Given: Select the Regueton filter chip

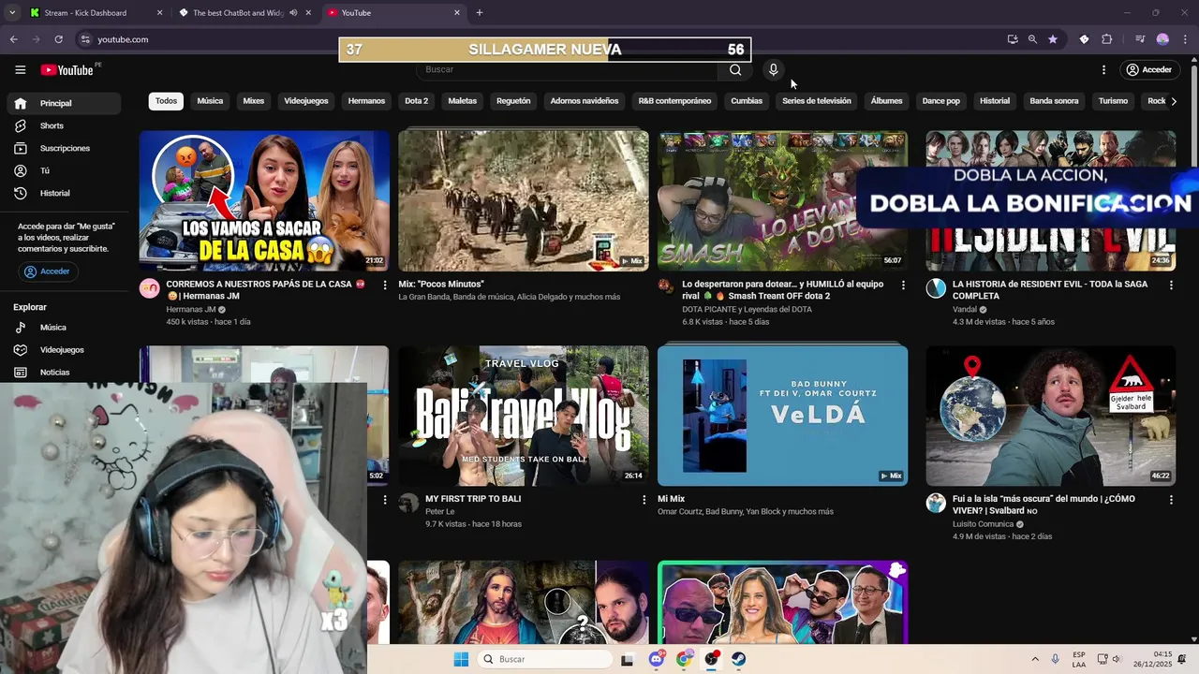Looking at the screenshot, I should click(513, 101).
